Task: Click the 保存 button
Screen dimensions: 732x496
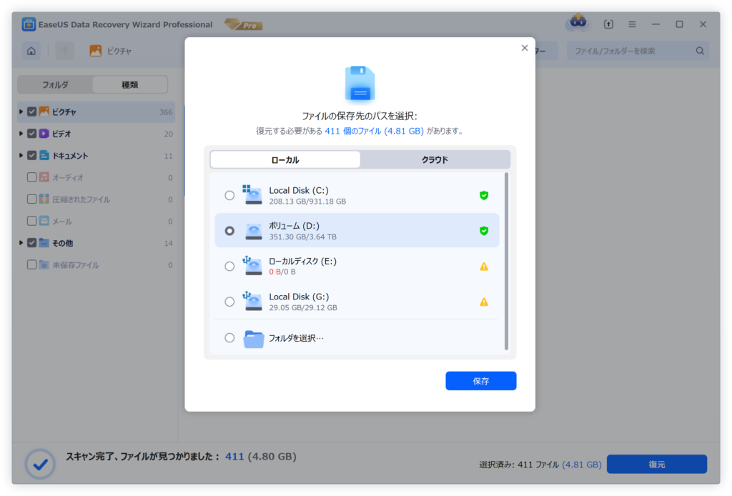Action: pyautogui.click(x=480, y=381)
